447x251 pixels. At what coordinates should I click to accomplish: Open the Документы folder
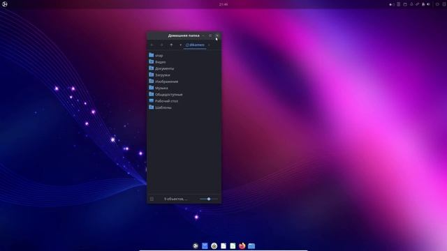pyautogui.click(x=161, y=68)
